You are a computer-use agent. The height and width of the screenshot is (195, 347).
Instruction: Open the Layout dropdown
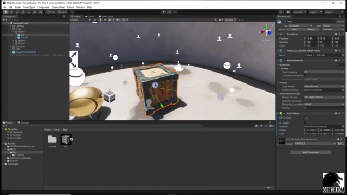pyautogui.click(x=334, y=12)
